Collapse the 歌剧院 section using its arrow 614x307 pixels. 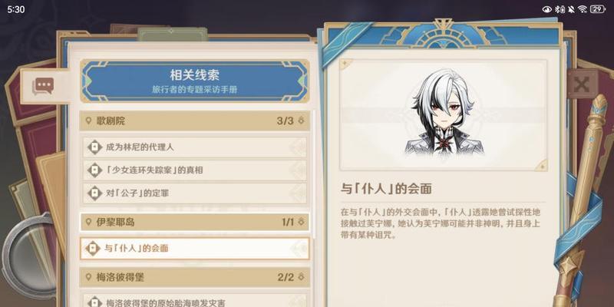click(301, 120)
